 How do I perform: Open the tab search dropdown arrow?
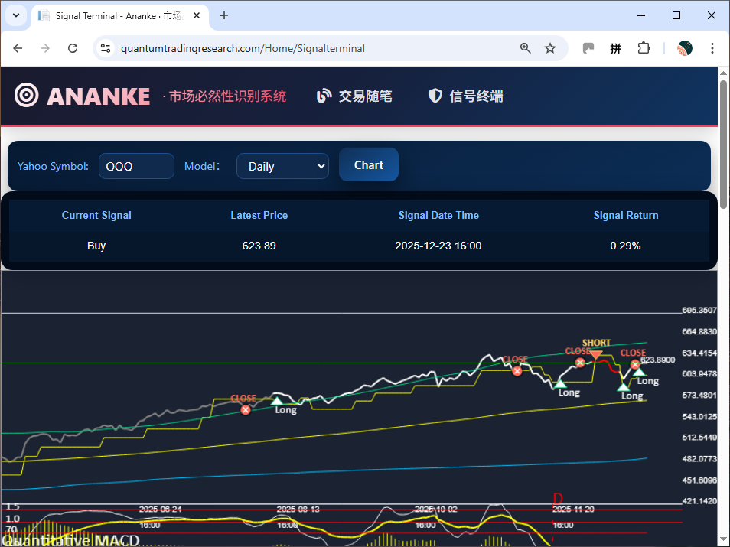tap(16, 15)
